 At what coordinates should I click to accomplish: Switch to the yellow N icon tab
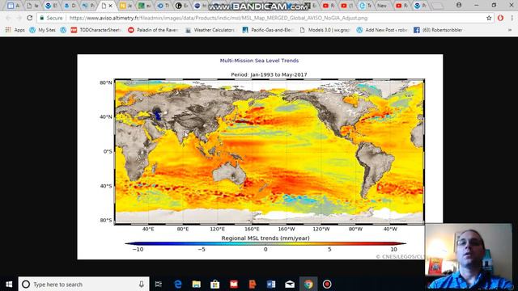coord(126,6)
